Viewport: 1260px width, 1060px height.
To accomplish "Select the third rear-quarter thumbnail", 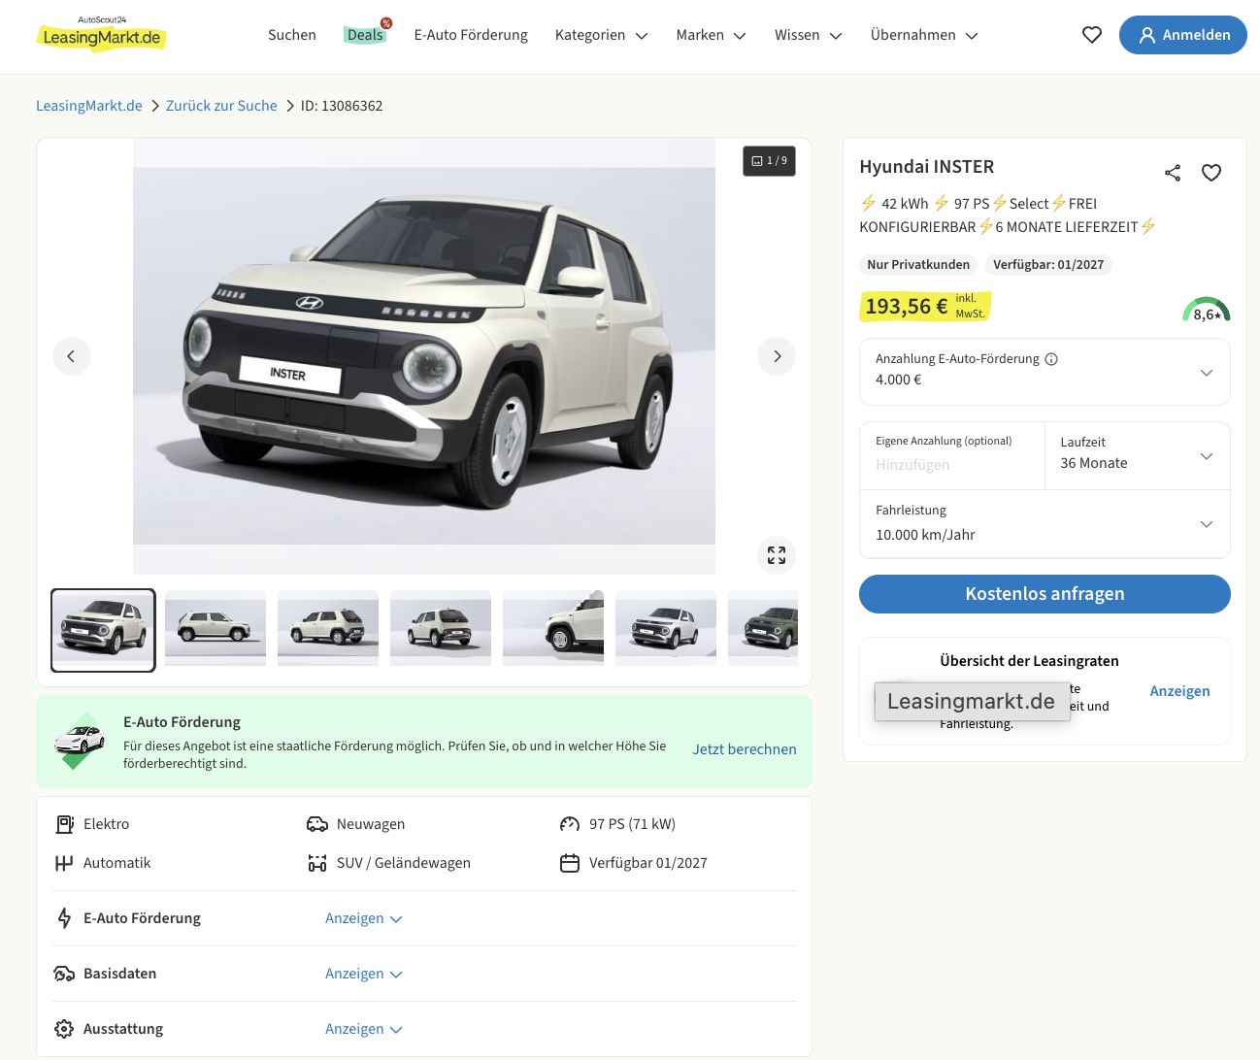I will 328,628.
